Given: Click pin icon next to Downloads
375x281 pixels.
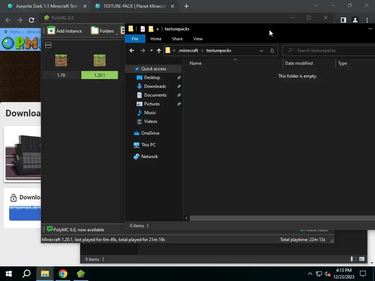Looking at the screenshot, I should tap(179, 86).
